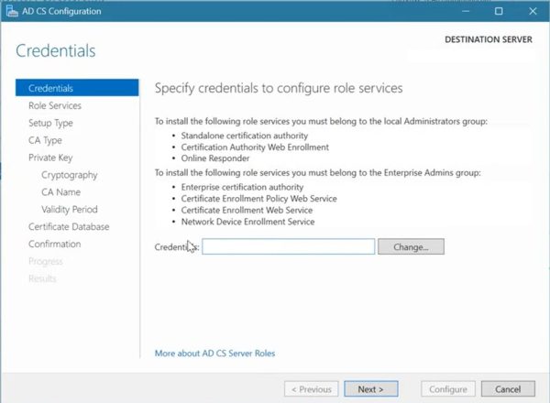Click the Configure button
The width and height of the screenshot is (550, 403).
pyautogui.click(x=448, y=389)
